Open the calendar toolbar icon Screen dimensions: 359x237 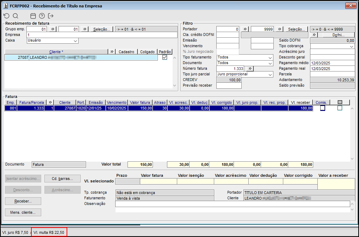pyautogui.click(x=33, y=16)
